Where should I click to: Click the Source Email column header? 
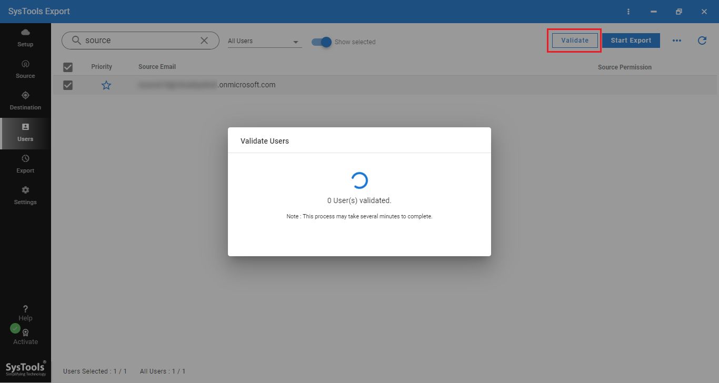coord(157,67)
